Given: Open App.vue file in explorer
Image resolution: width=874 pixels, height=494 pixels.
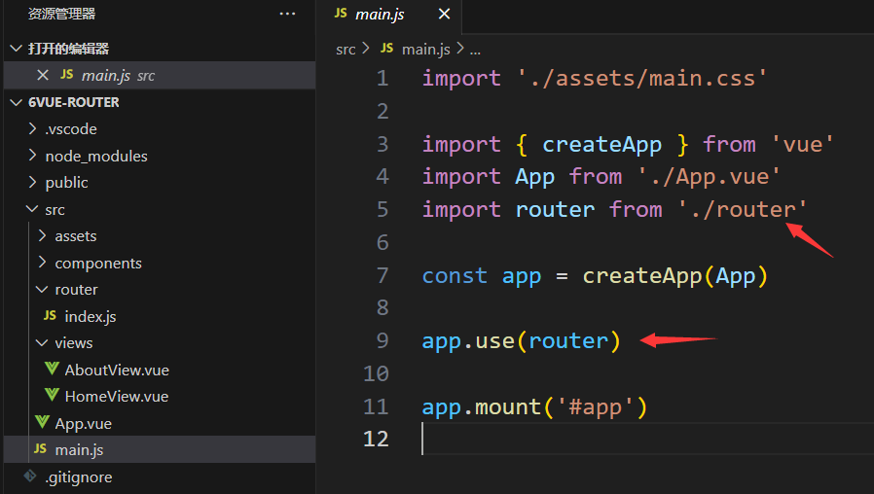Looking at the screenshot, I should click(x=83, y=424).
